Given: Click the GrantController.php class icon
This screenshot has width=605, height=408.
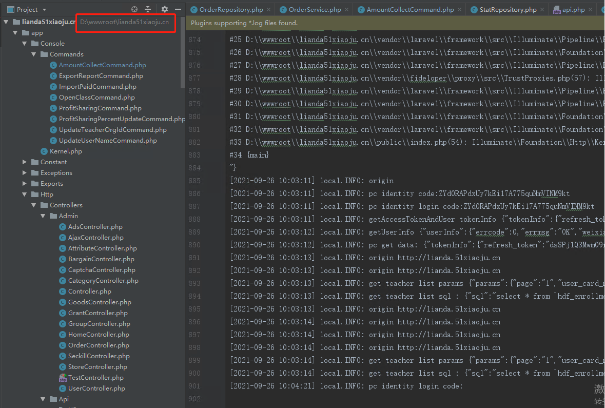Looking at the screenshot, I should (x=63, y=313).
